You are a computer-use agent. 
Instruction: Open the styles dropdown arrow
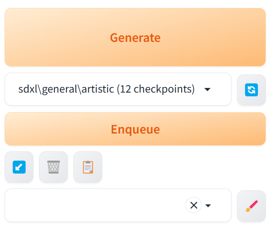(x=208, y=205)
